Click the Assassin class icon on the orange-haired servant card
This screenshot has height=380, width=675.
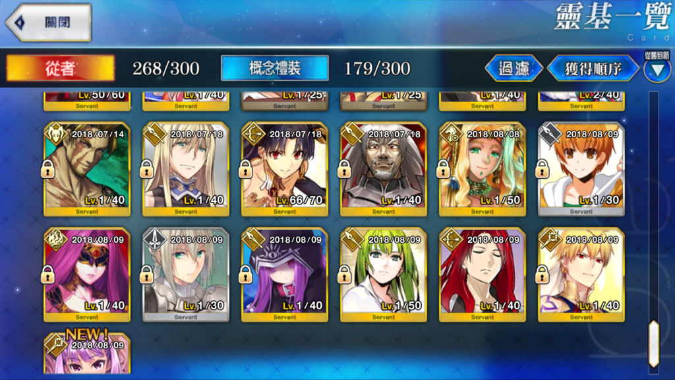(549, 134)
